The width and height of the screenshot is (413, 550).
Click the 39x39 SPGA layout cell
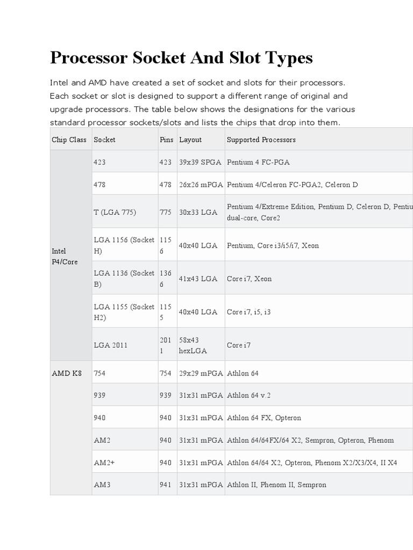pyautogui.click(x=201, y=162)
